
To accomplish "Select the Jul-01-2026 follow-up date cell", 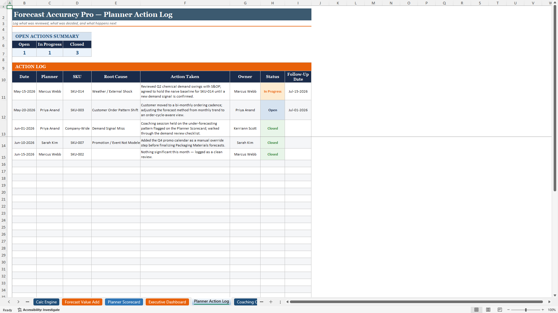I will tap(298, 110).
